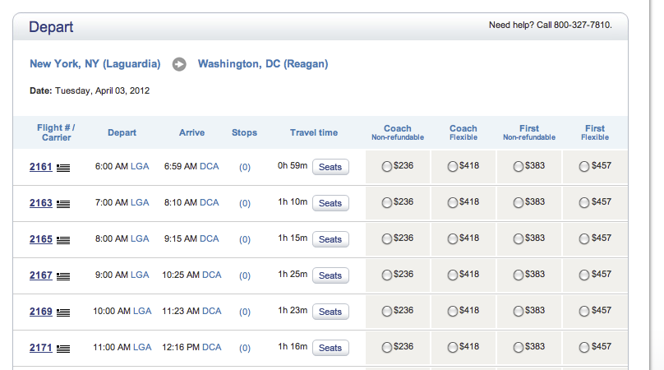Open flight 2163 details link

(40, 203)
